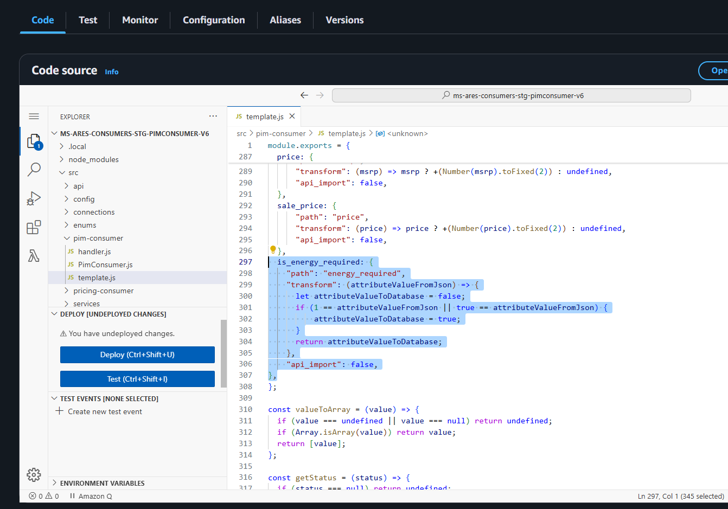Collapse the pim-consumer folder
728x509 pixels.
pos(98,238)
